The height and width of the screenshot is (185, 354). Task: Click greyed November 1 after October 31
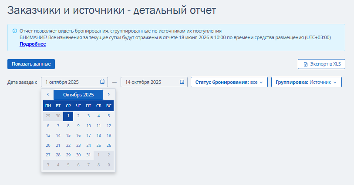pos(99,155)
